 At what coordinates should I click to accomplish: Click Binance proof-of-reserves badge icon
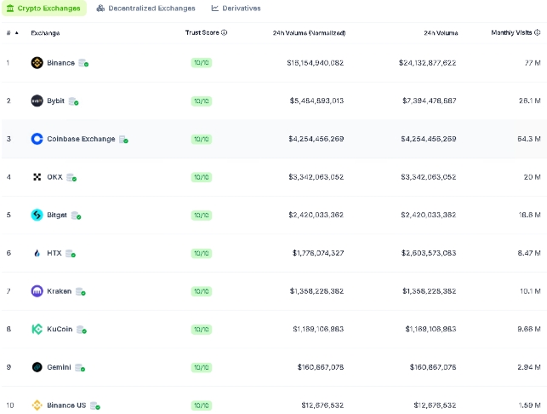(x=83, y=63)
